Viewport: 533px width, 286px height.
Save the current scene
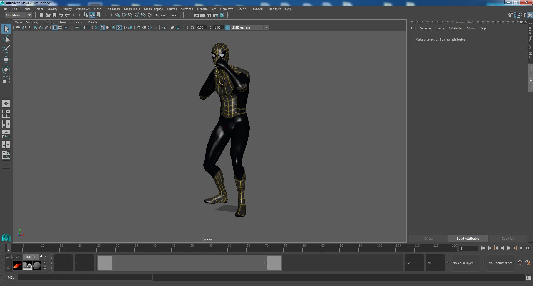[54, 15]
